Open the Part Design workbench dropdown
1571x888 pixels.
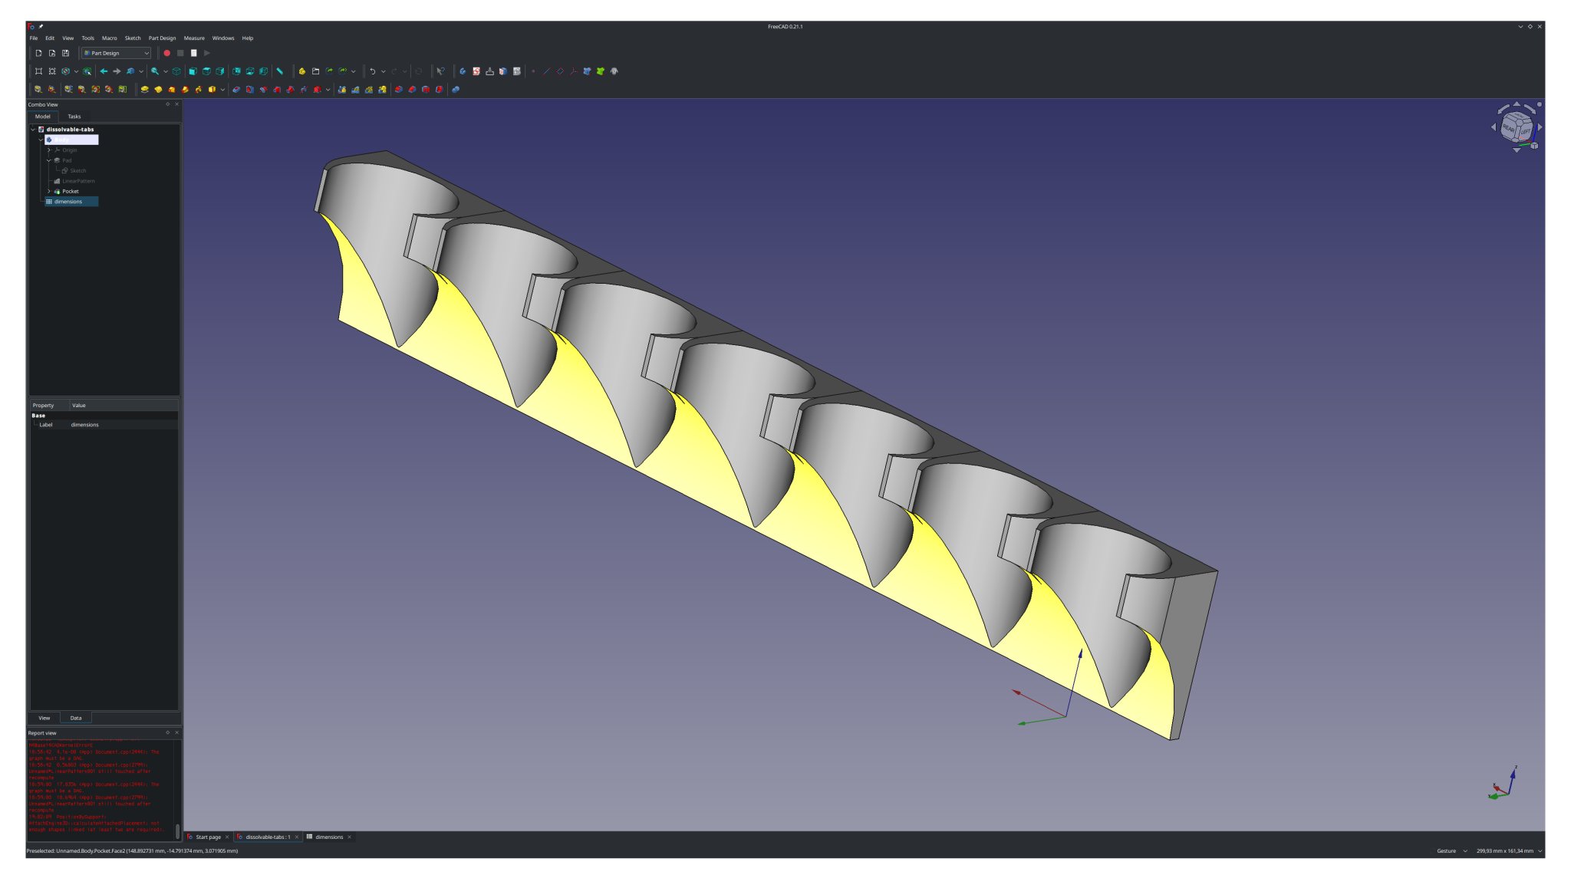pos(117,53)
